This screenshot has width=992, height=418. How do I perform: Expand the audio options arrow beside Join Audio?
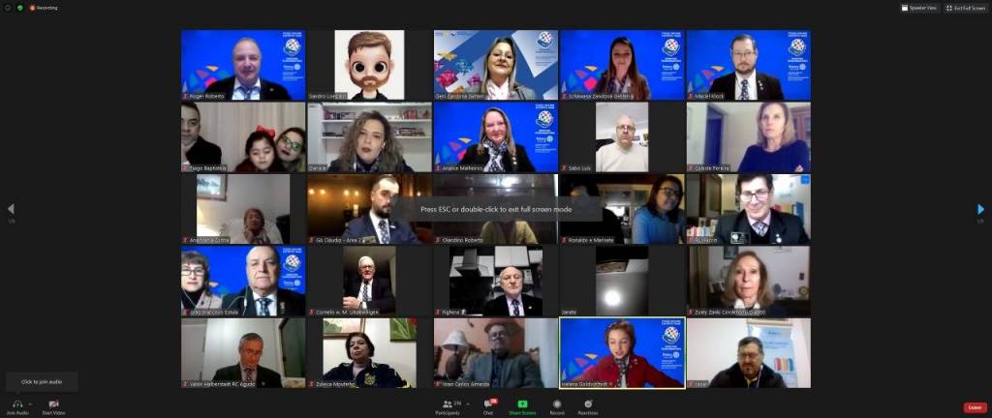click(x=29, y=402)
